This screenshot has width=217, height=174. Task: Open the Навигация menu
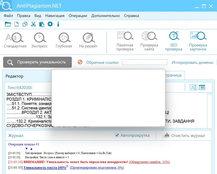[x=55, y=16]
